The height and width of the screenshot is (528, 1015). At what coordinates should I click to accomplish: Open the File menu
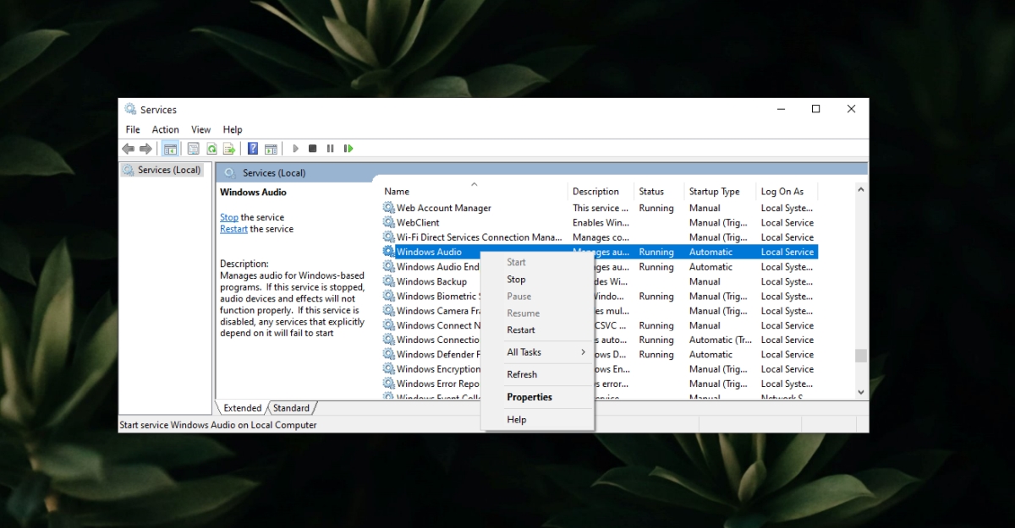point(133,129)
